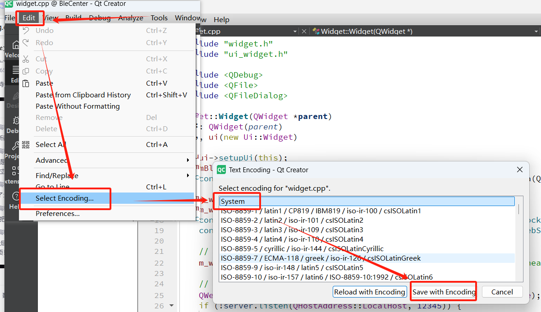Cancel the Text Encoding dialog
This screenshot has width=541, height=312.
pos(502,292)
